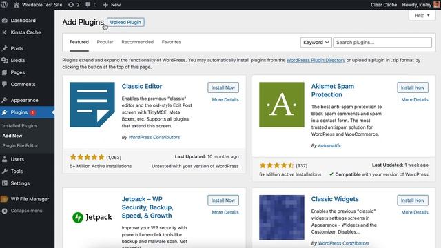Click the Classic Widgets blue thumbnail
Image resolution: width=441 pixels, height=248 pixels.
[282, 218]
